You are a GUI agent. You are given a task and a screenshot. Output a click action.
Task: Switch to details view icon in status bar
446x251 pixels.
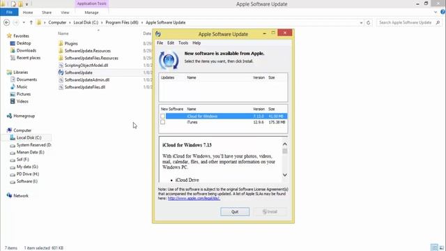434,248
